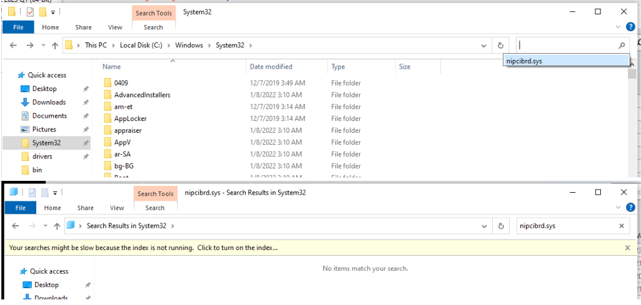Screen dimensions: 641x305
Task: Open the File menu in System32 window
Action: pyautogui.click(x=18, y=27)
